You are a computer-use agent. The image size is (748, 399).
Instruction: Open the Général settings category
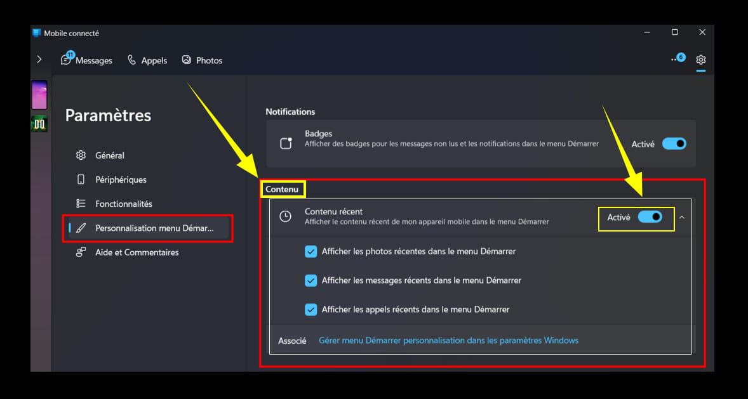pyautogui.click(x=109, y=155)
